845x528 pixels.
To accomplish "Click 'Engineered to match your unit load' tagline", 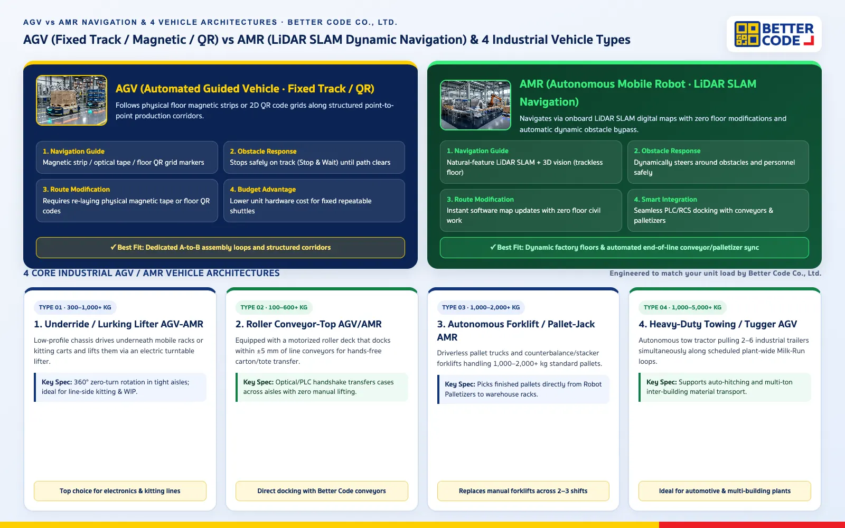I will [716, 274].
